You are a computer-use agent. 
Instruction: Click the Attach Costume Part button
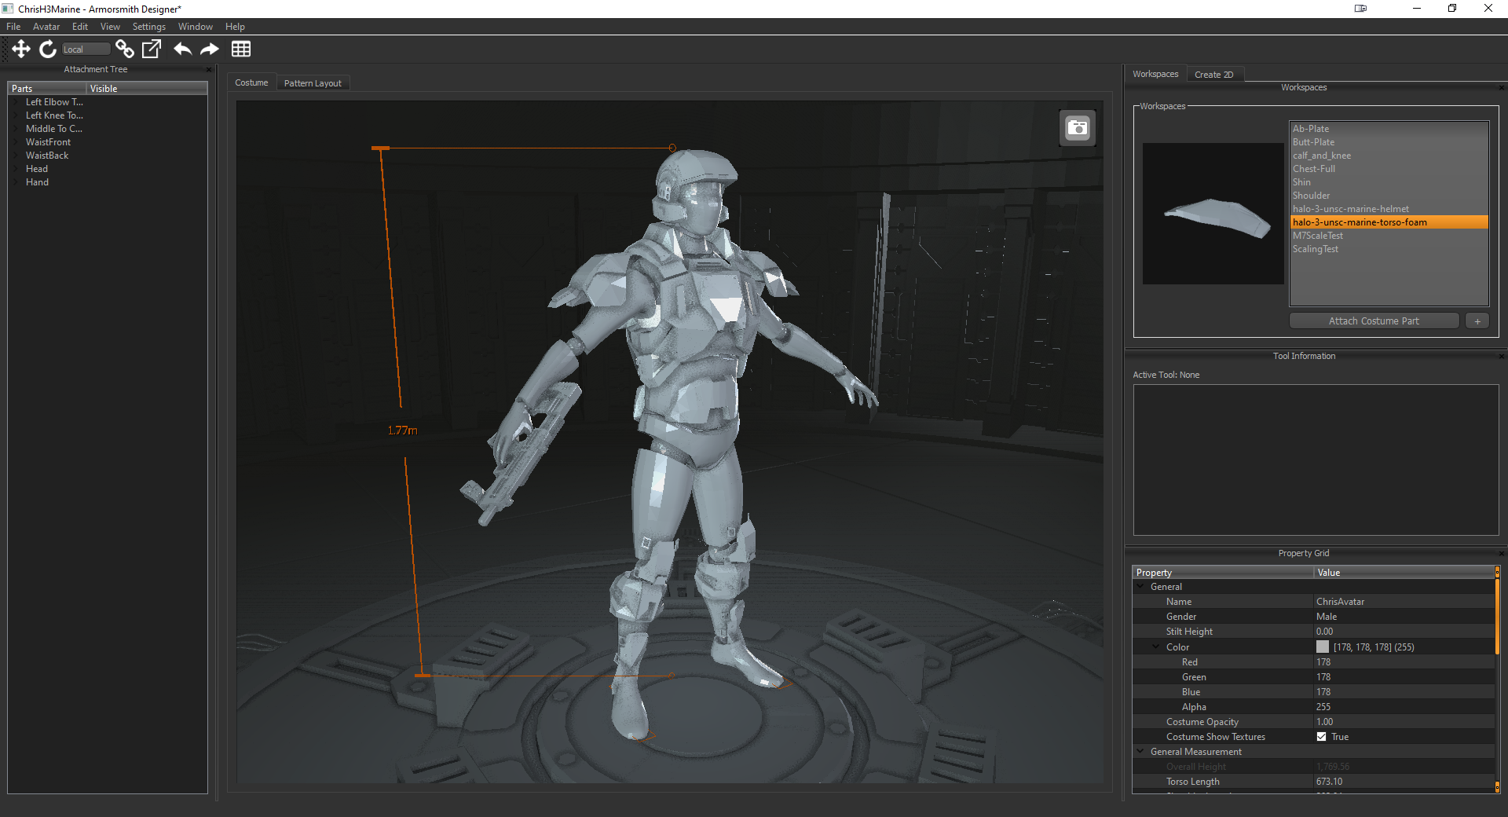[1374, 321]
